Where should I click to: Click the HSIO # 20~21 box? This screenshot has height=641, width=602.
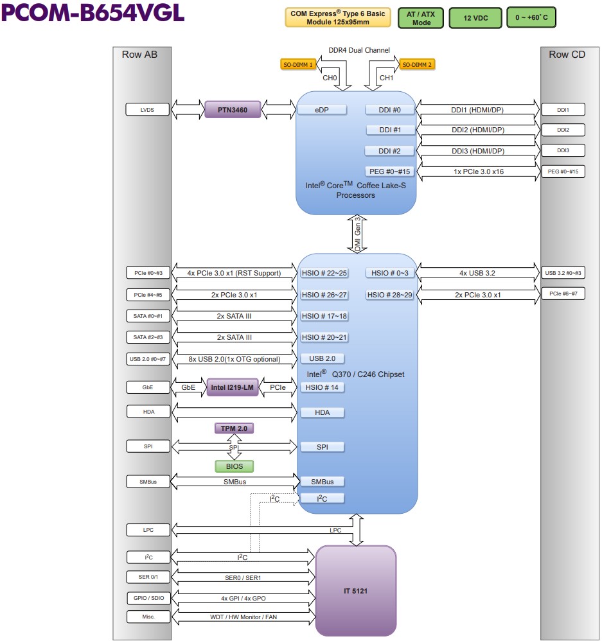pyautogui.click(x=324, y=337)
